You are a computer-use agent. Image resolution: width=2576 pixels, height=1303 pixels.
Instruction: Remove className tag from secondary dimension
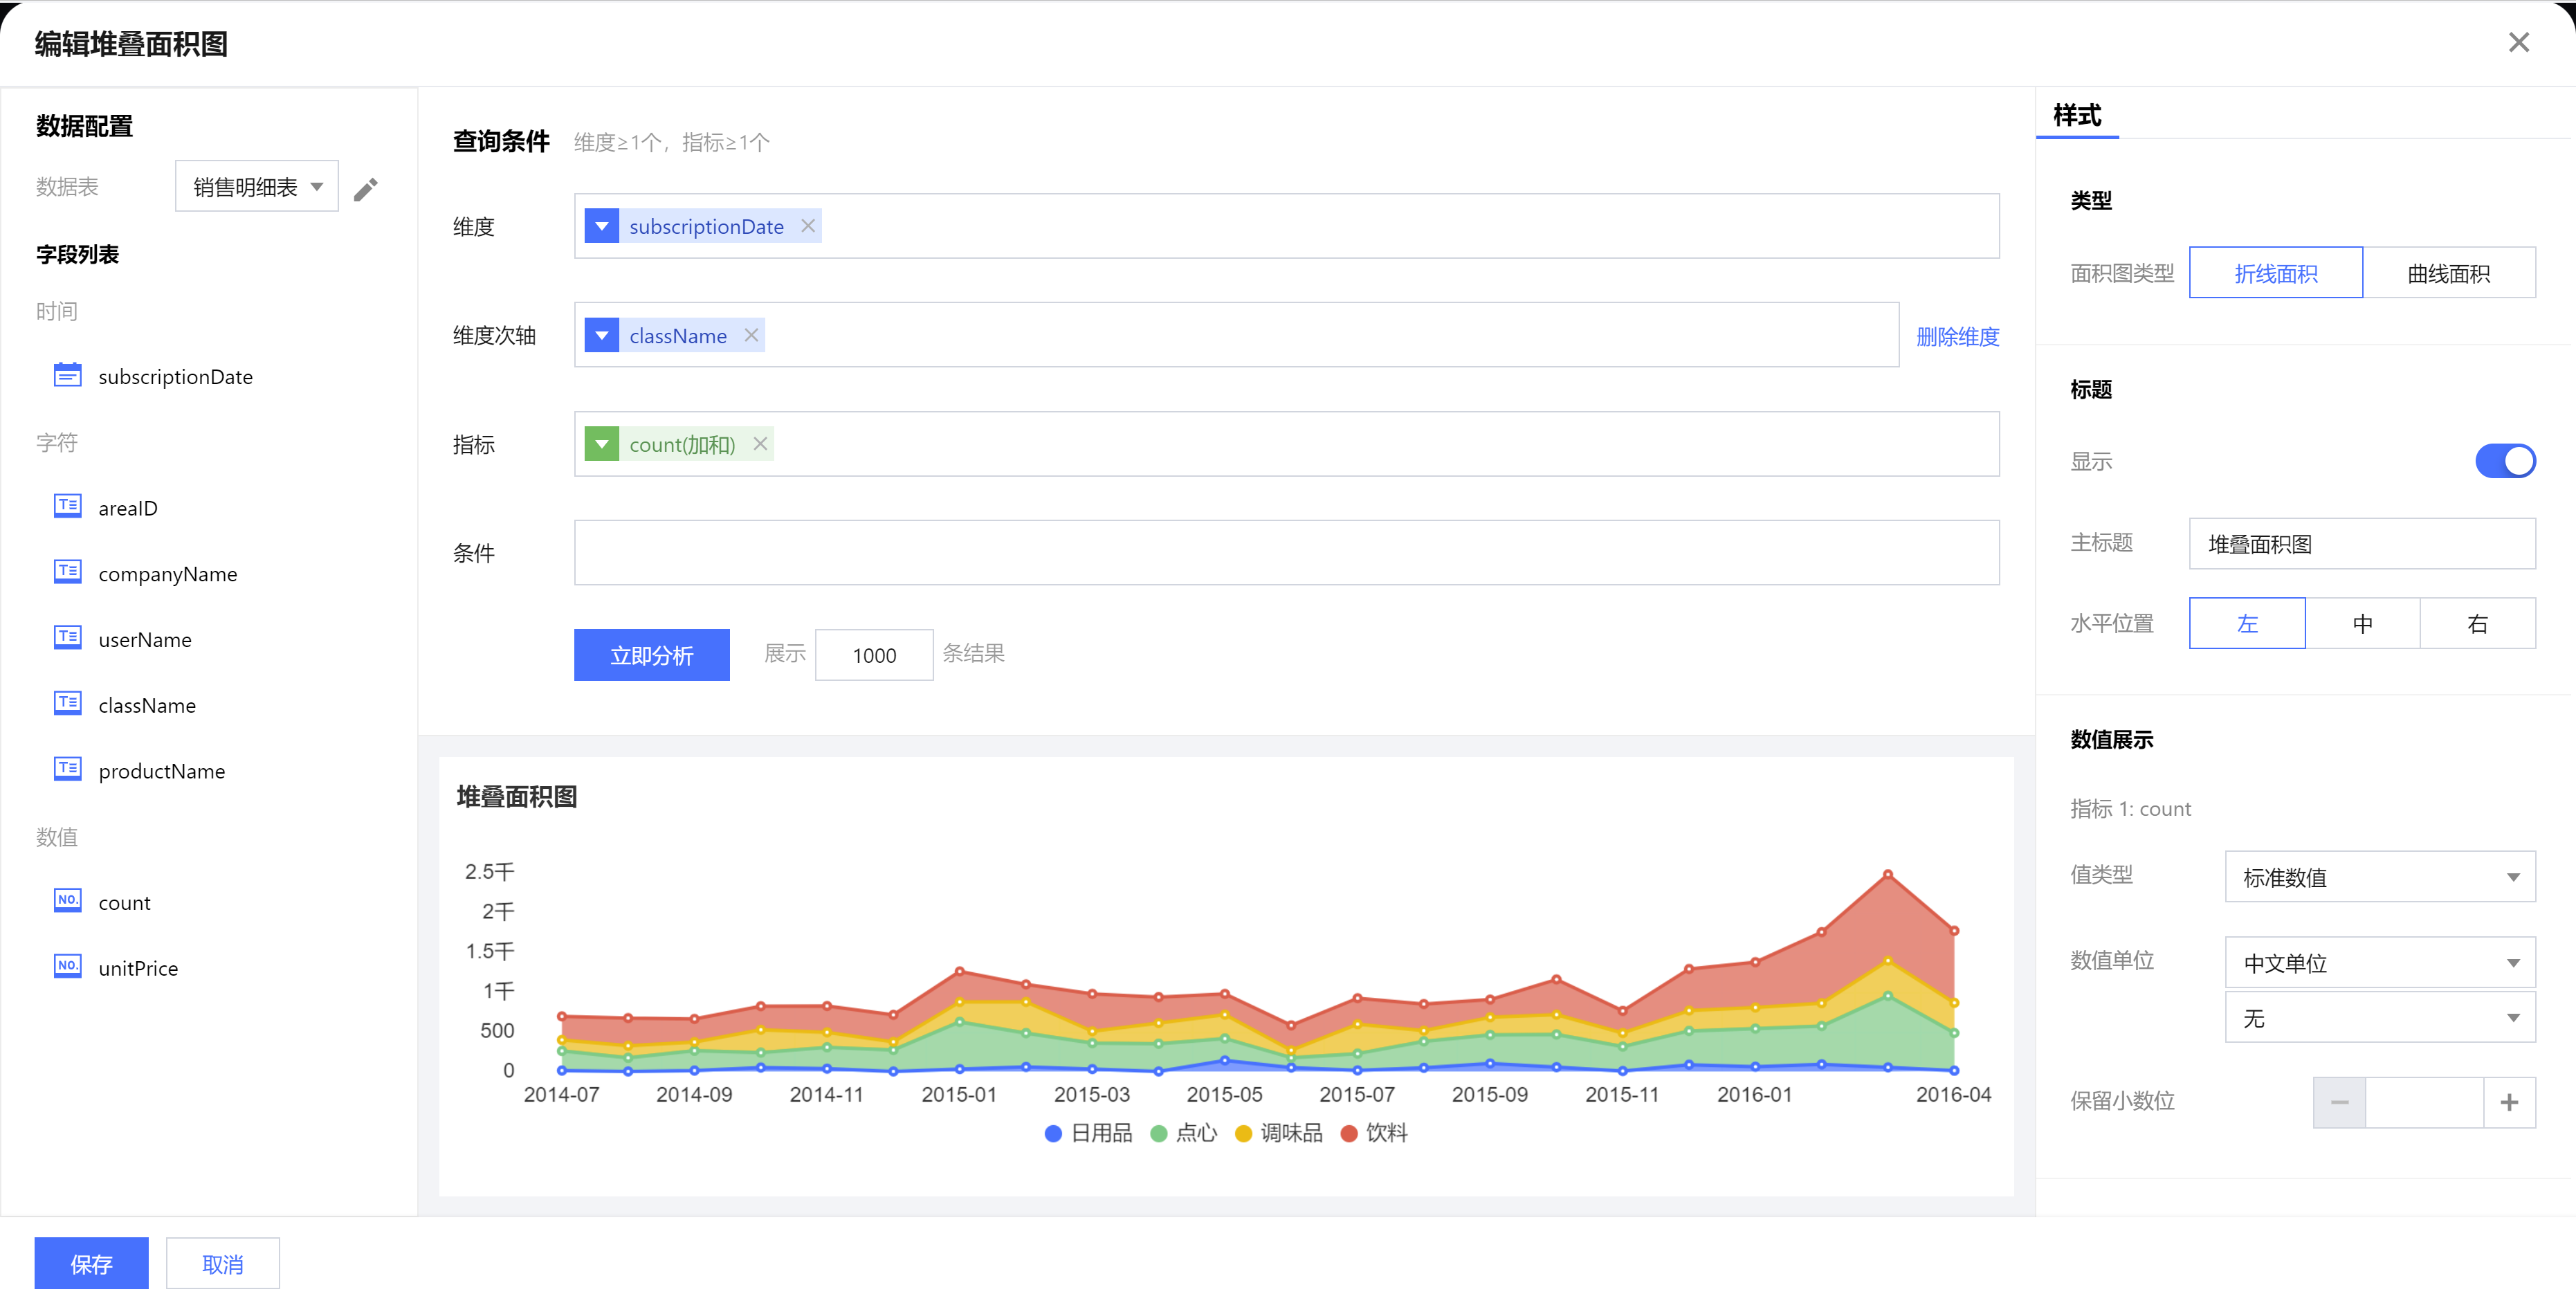coord(752,335)
